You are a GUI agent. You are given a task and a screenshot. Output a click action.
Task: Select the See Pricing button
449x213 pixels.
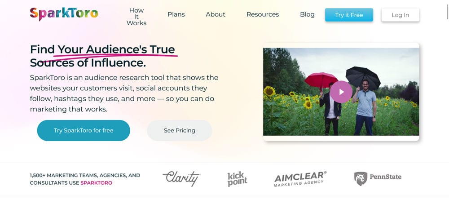click(180, 130)
